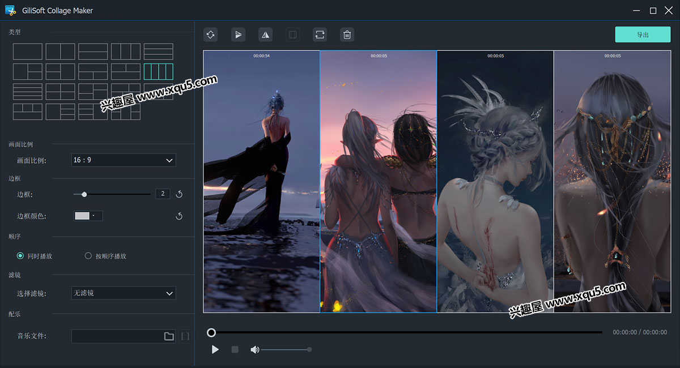Choose layout with large left, two right cells
This screenshot has width=680, height=368.
28,71
